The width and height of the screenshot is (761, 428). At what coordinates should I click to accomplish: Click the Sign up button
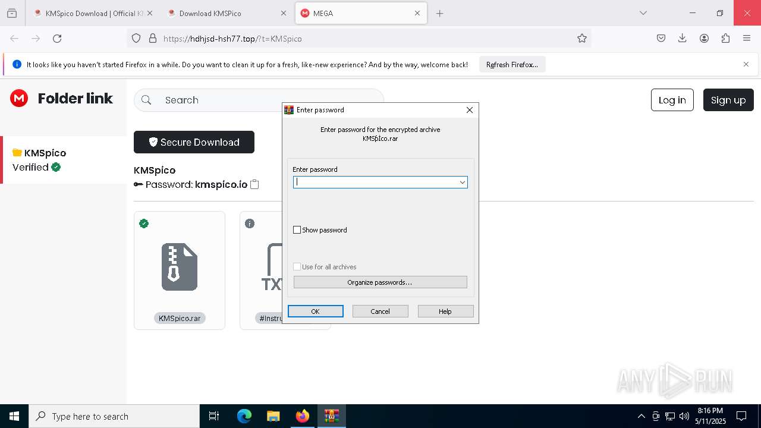tap(728, 100)
